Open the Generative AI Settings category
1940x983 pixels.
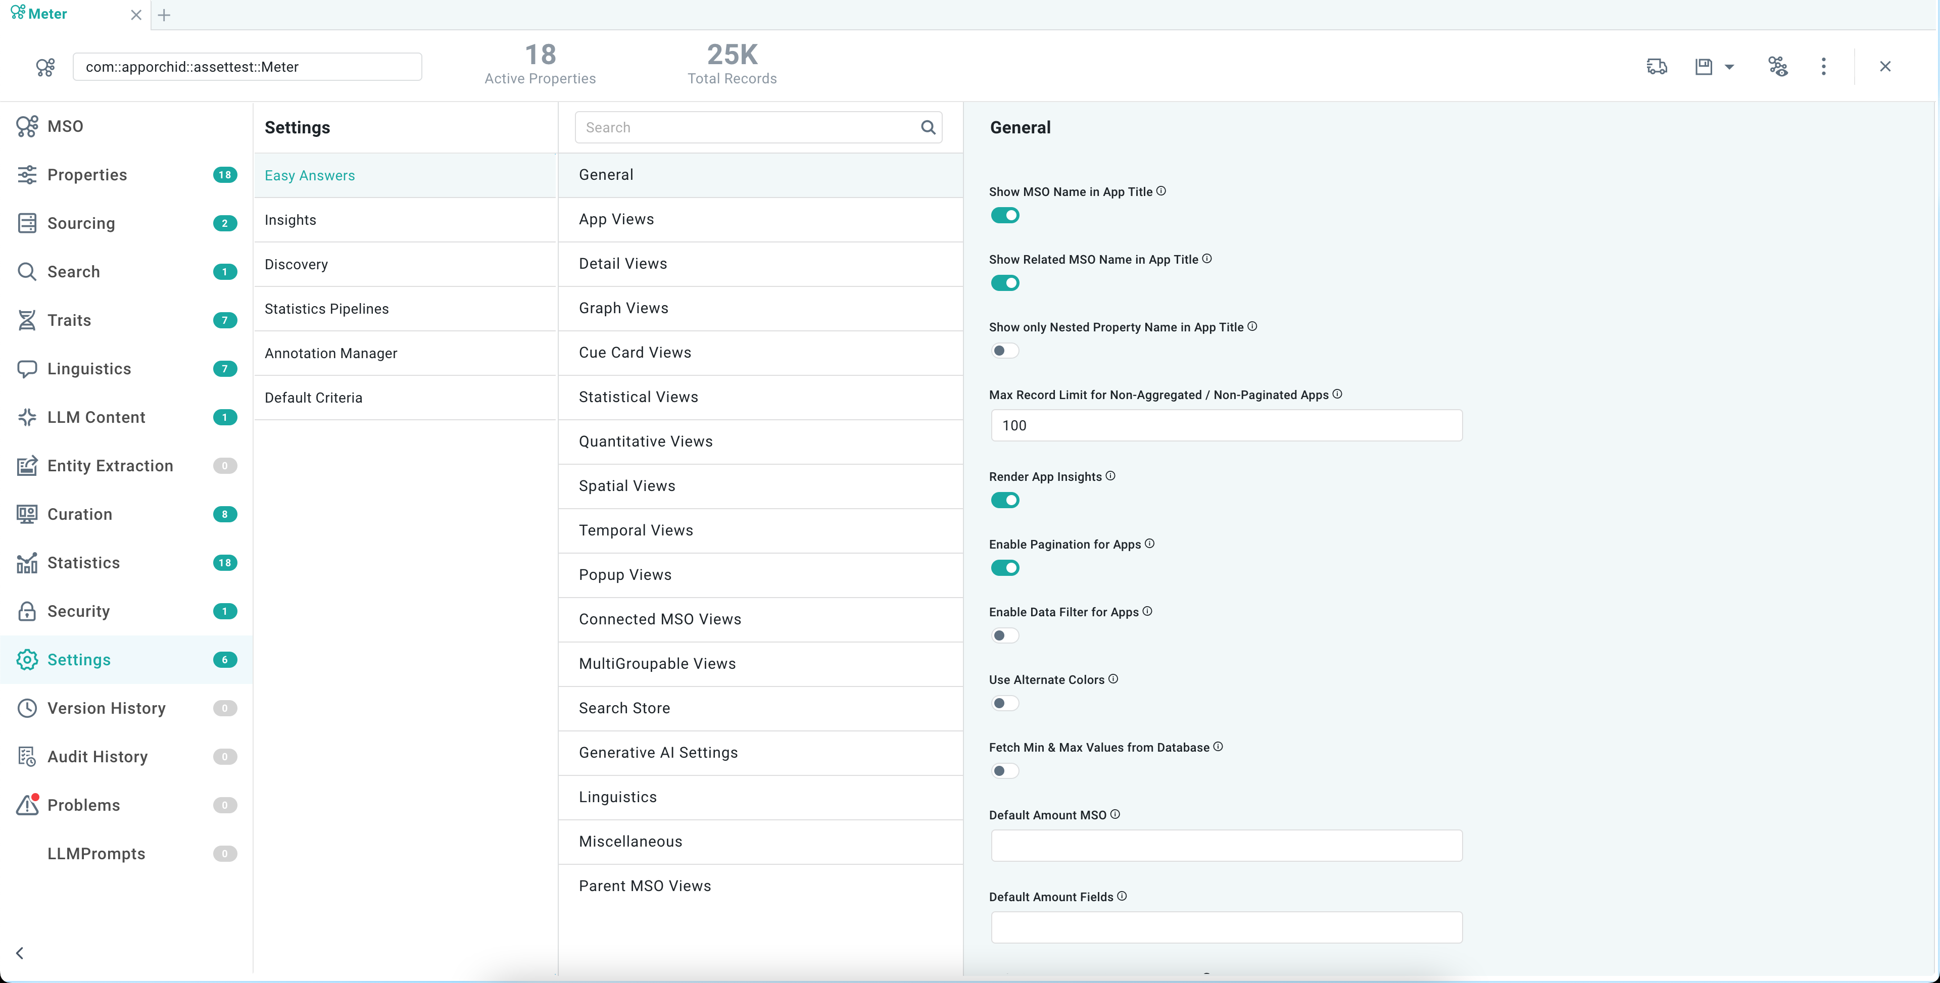click(x=657, y=753)
